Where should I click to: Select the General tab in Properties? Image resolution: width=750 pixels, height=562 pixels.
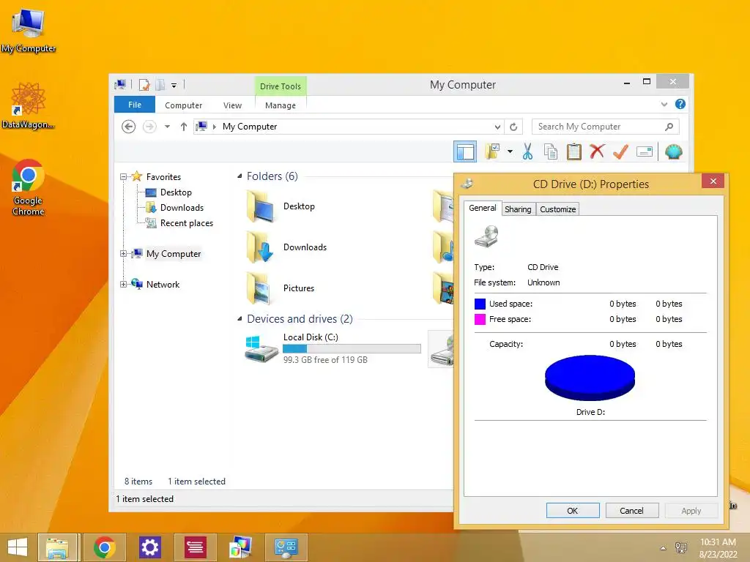click(483, 208)
